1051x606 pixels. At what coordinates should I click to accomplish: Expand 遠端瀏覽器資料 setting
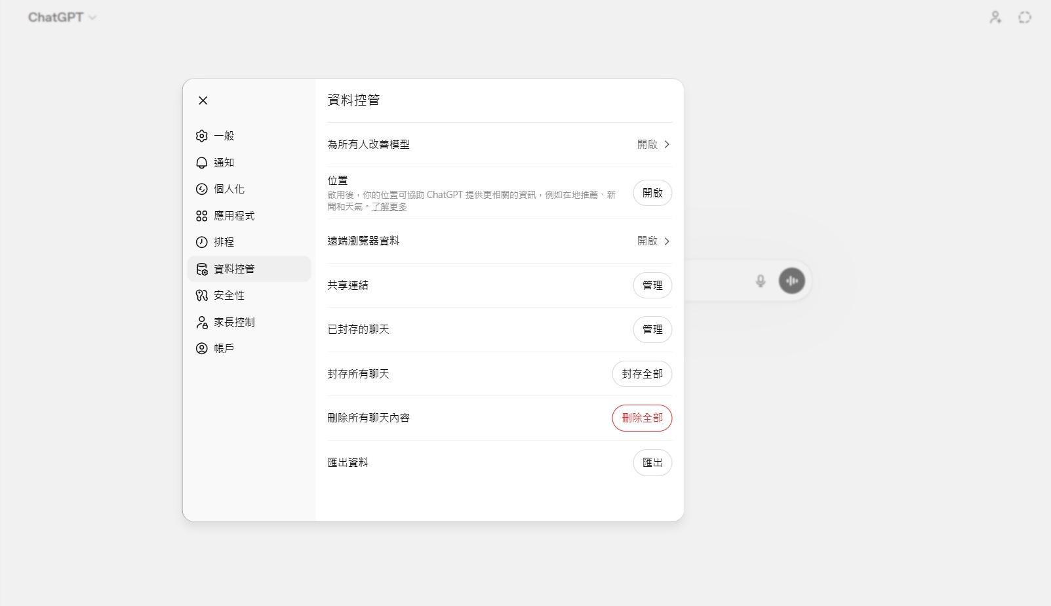[653, 241]
